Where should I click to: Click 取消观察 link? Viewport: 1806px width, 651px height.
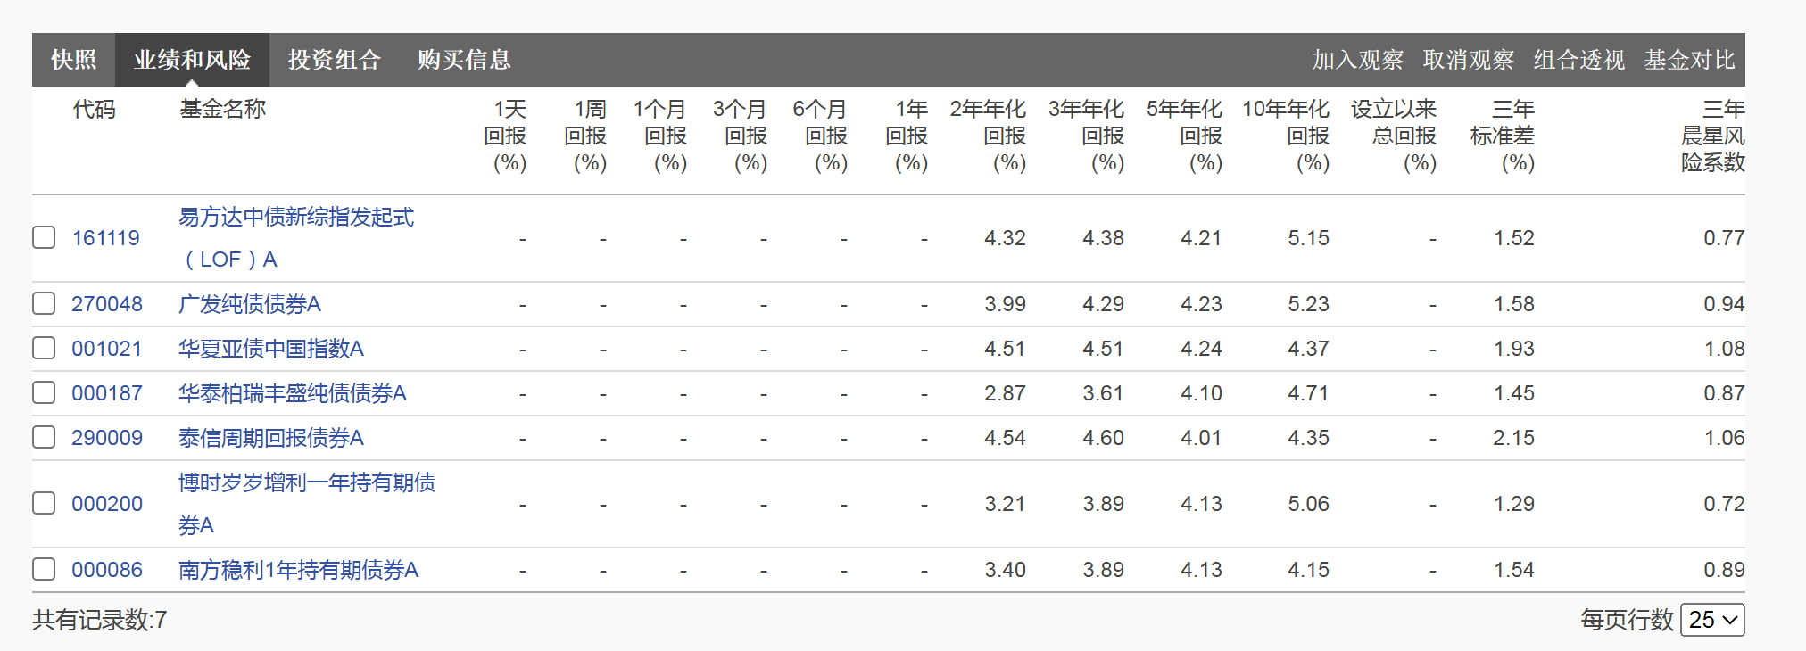point(1468,60)
